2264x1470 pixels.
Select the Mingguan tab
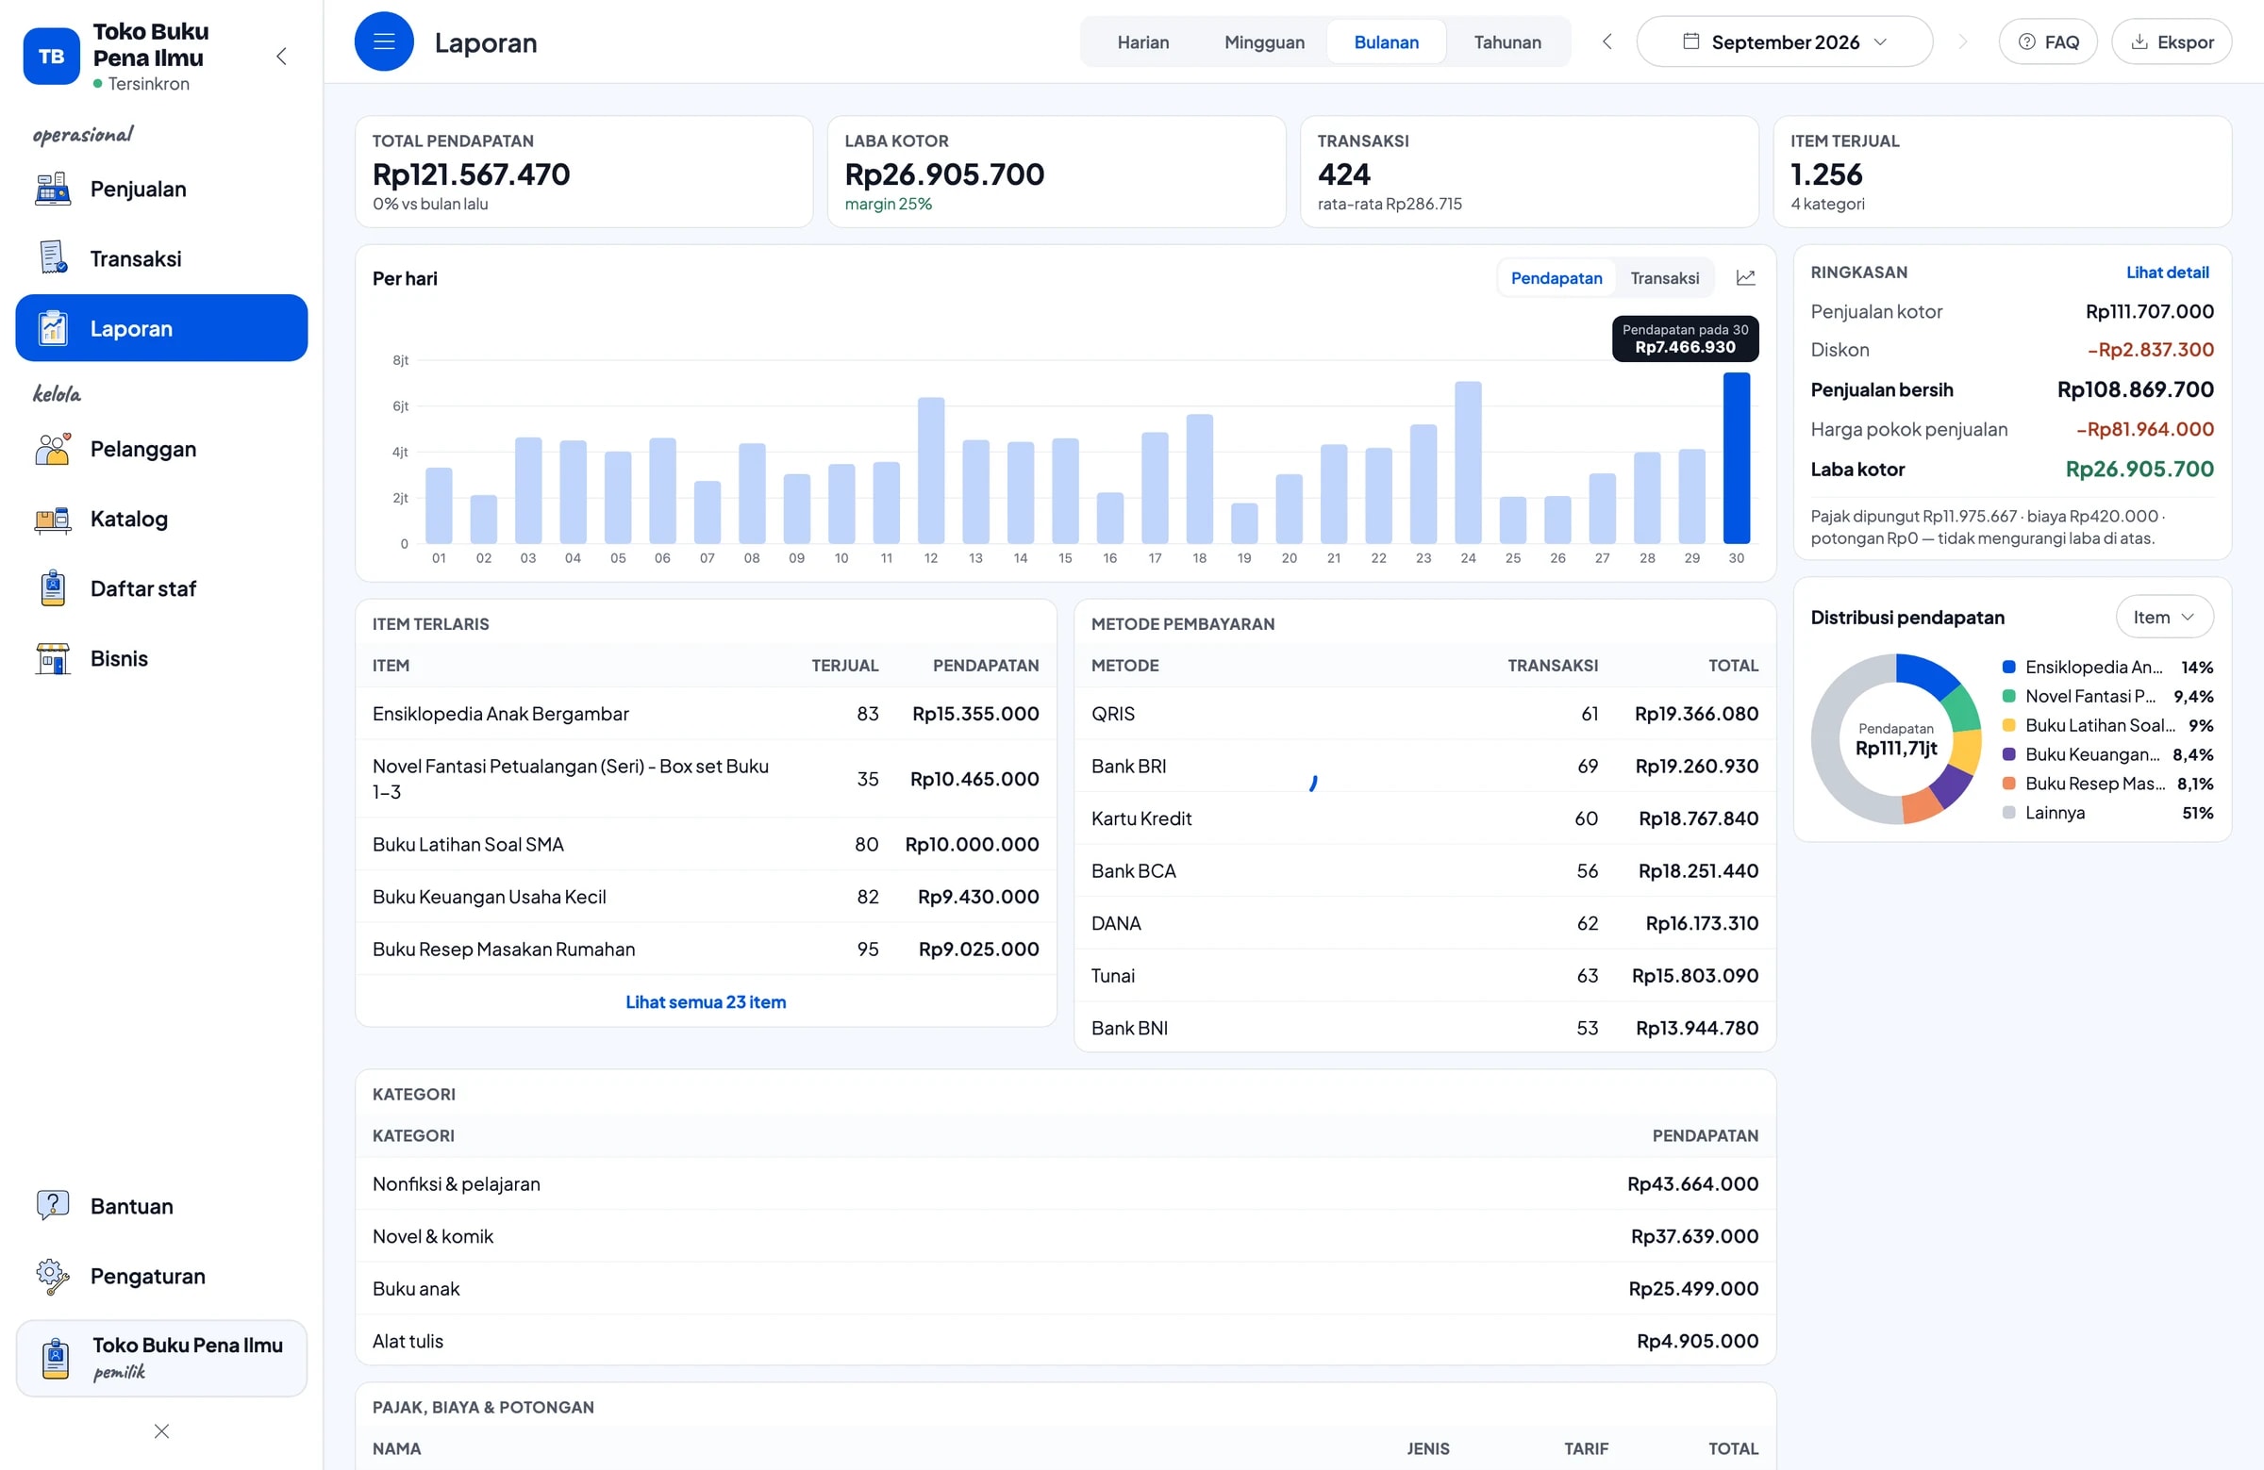point(1264,41)
